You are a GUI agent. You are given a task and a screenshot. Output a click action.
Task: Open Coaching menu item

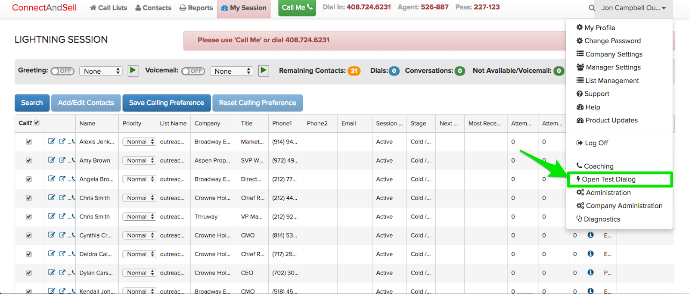595,166
